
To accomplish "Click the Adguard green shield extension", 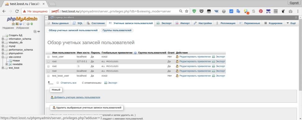I will click(x=194, y=11).
